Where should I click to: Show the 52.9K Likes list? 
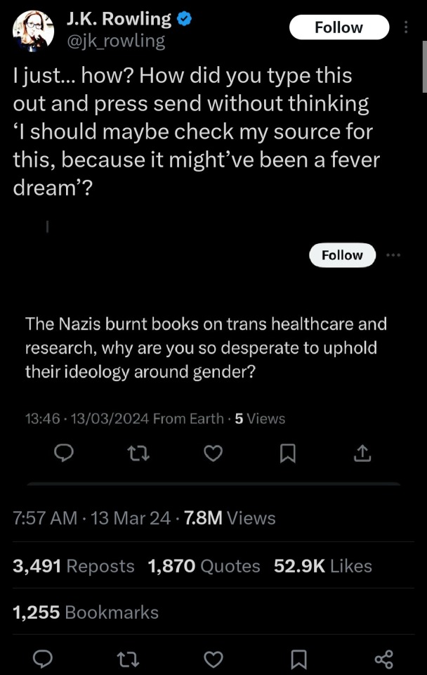(322, 566)
